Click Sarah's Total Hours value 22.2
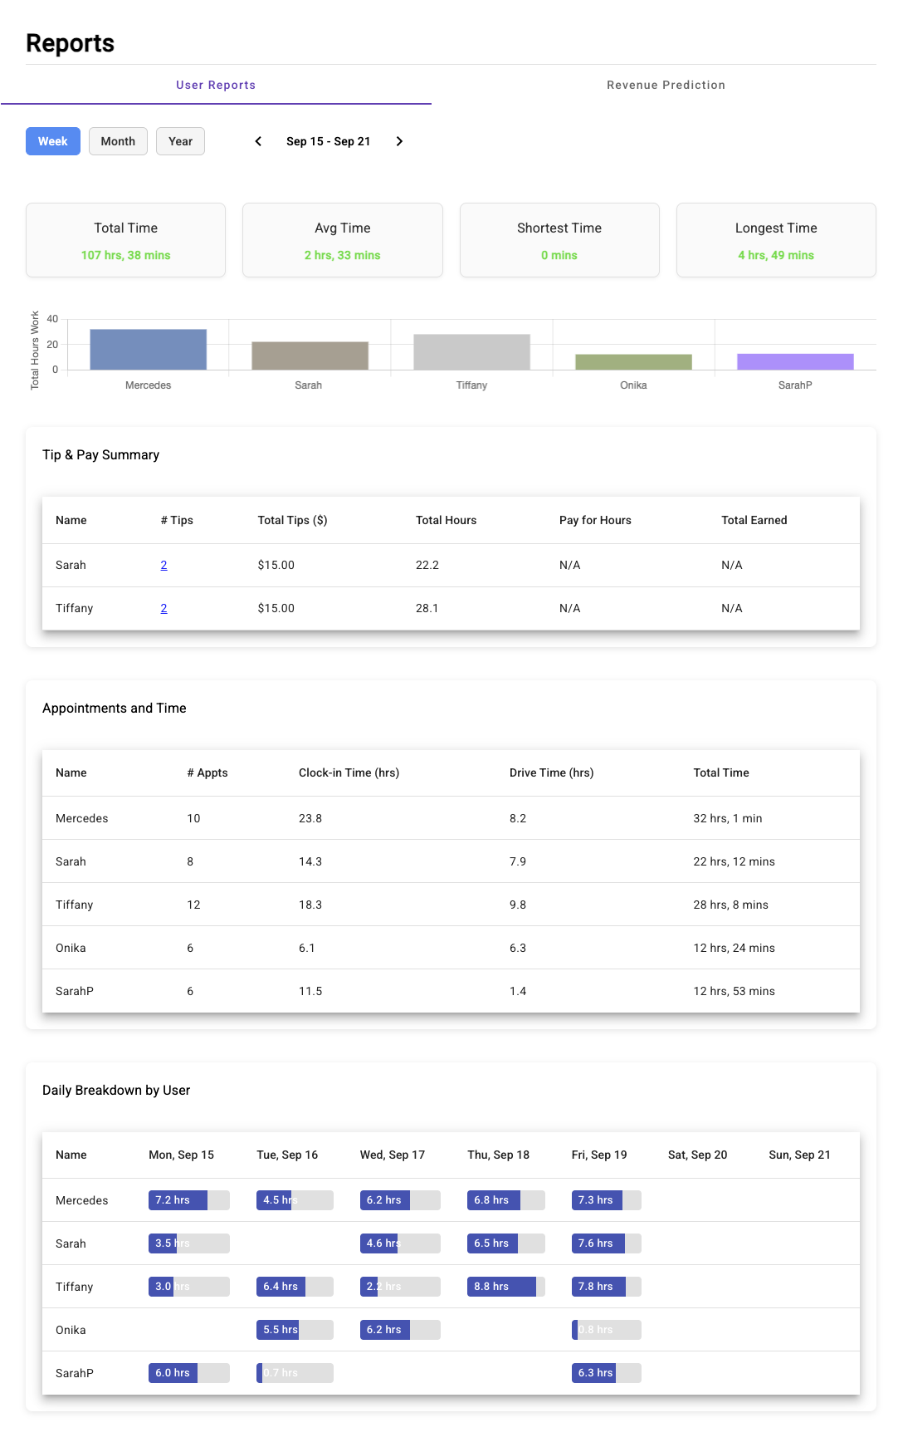Screen dimensions: 898x1442 tap(427, 565)
